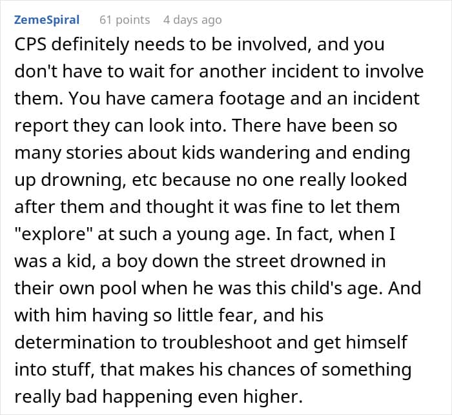Click the 61 points score label
This screenshot has width=452, height=415.
point(124,20)
